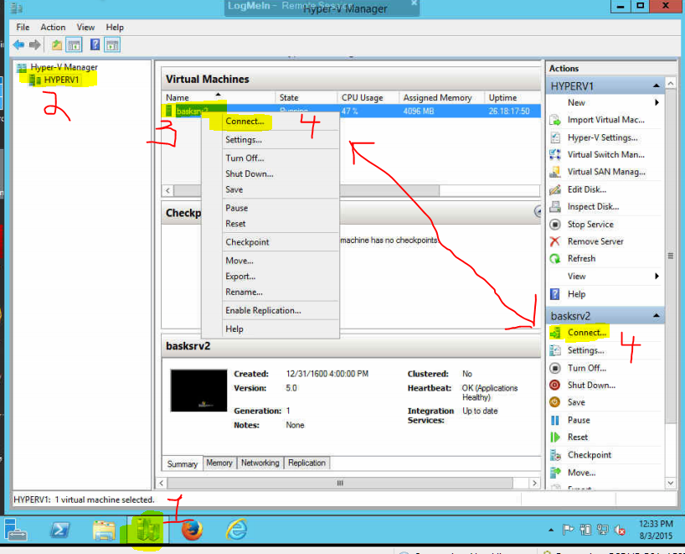Collapse the basksrv2 actions section
685x554 pixels.
pyautogui.click(x=656, y=316)
